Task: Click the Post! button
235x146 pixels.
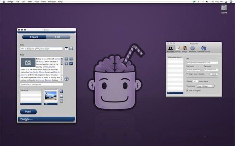Action: click(28, 111)
